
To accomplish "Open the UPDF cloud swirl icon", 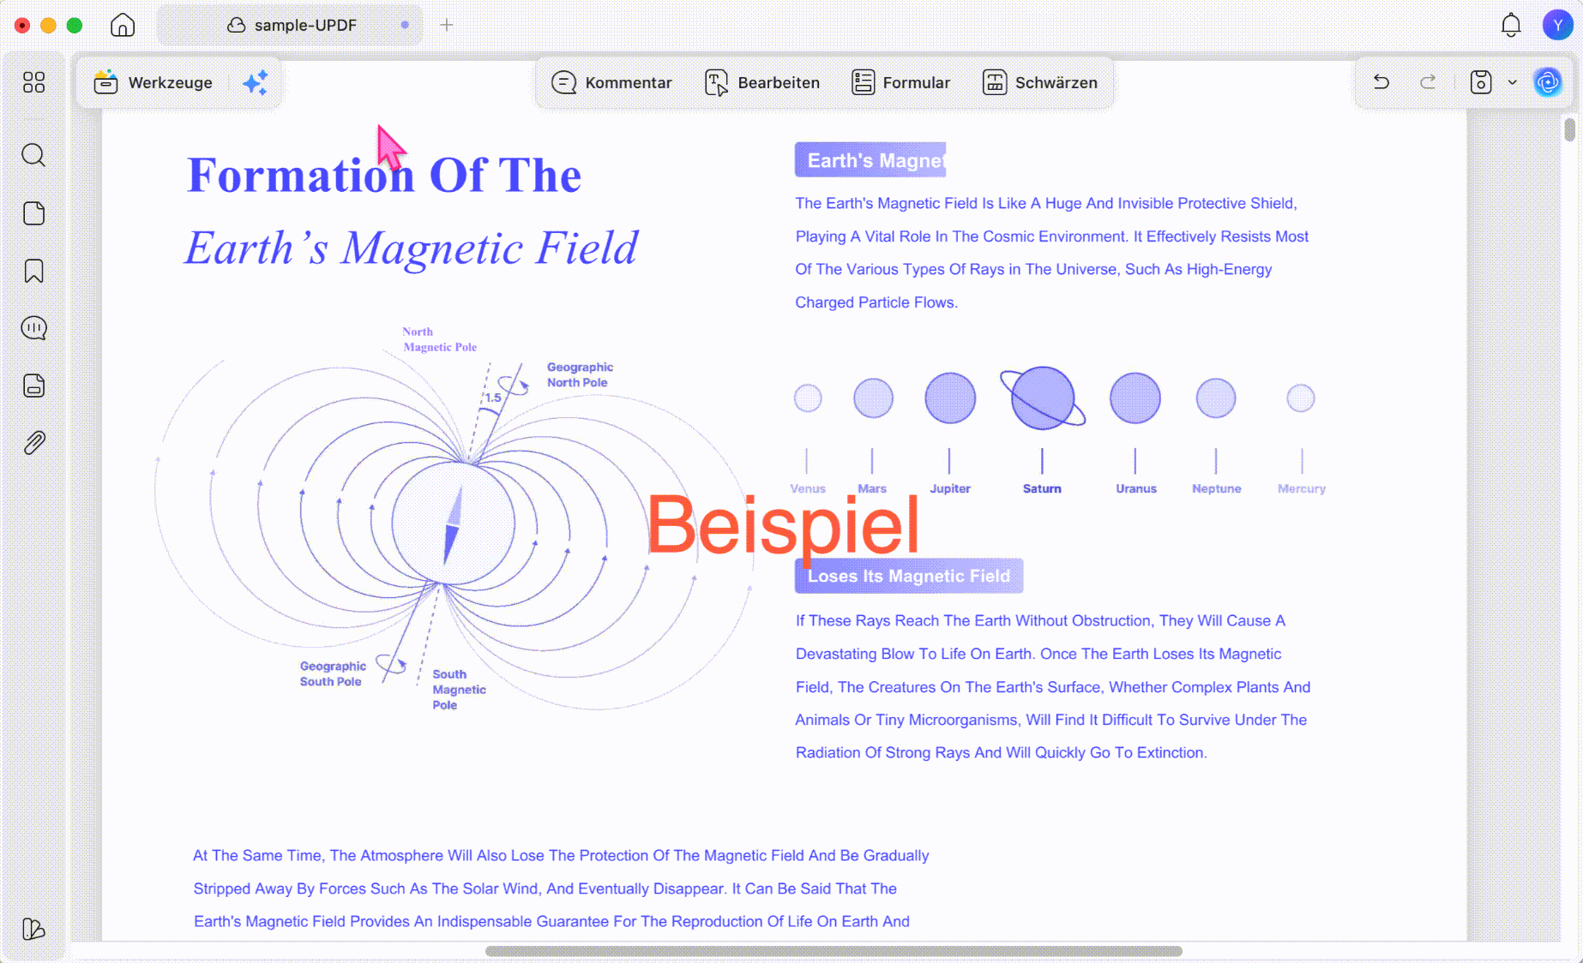I will 1548,82.
